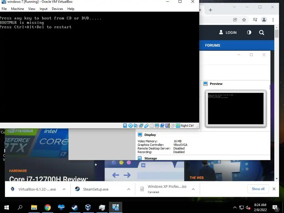Show hidden system tray icons
The image size is (284, 213).
235,207
